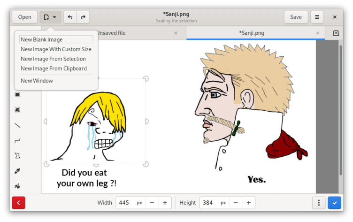Collapse the new image dropdown button

(x=50, y=17)
